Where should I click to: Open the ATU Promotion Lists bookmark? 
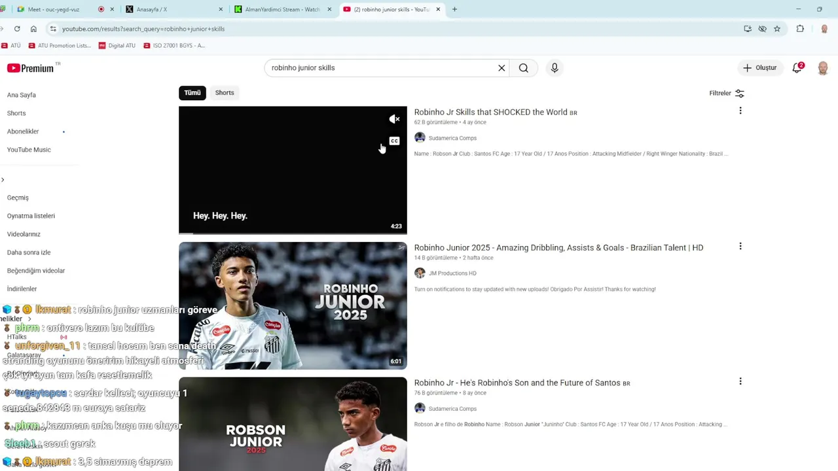pos(60,46)
